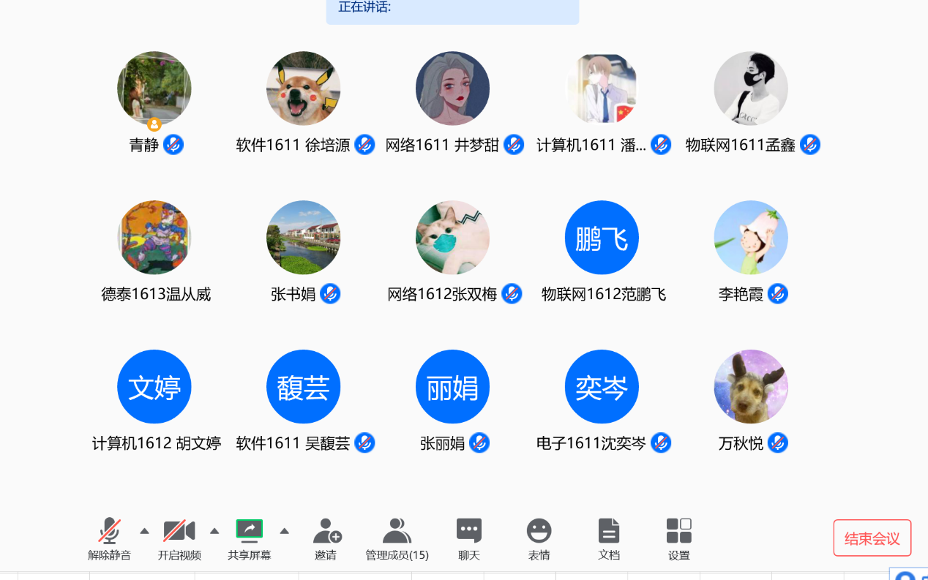Open meeting settings
928x580 pixels.
tap(678, 531)
